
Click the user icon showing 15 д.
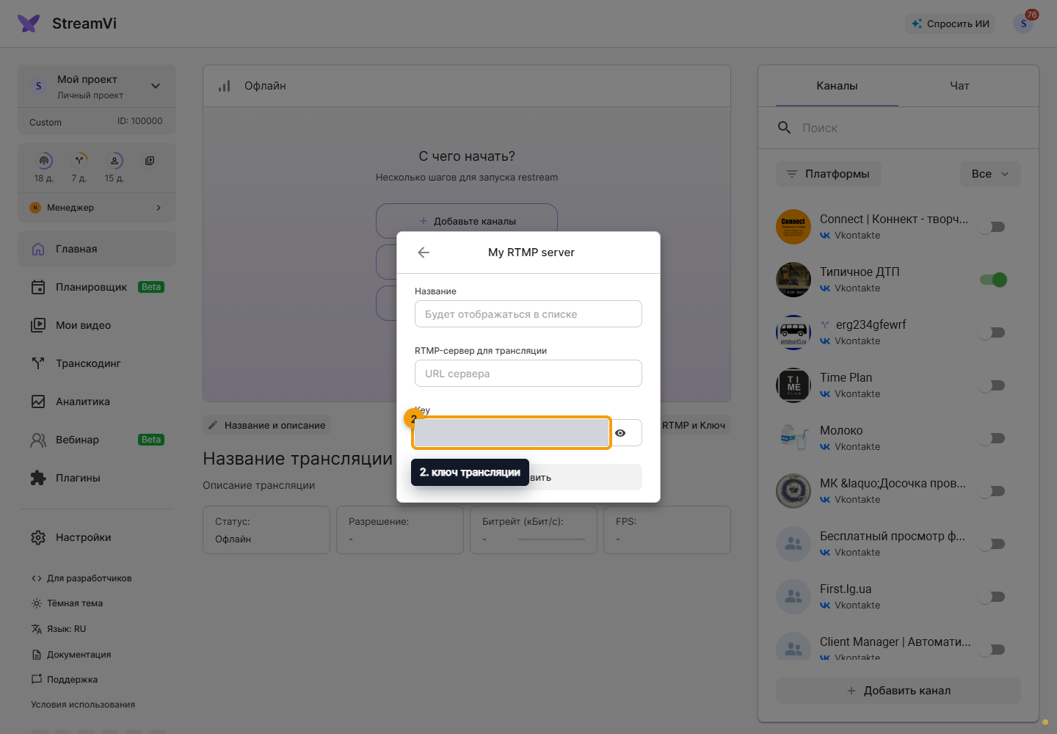(115, 161)
